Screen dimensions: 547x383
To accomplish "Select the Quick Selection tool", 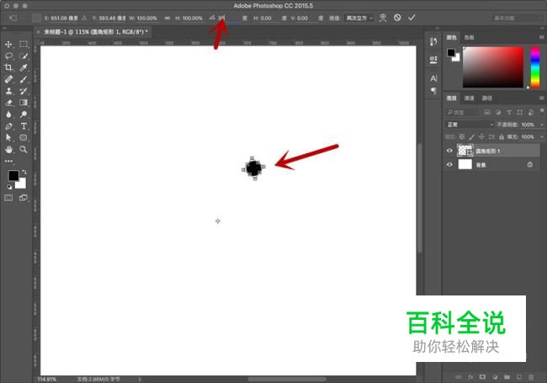I will pyautogui.click(x=24, y=56).
